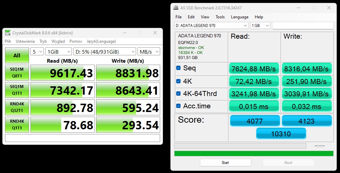Screen dimensions: 340x173
Task: Start the SEQ1M Q1T1 benchmark
Action: tap(17, 90)
